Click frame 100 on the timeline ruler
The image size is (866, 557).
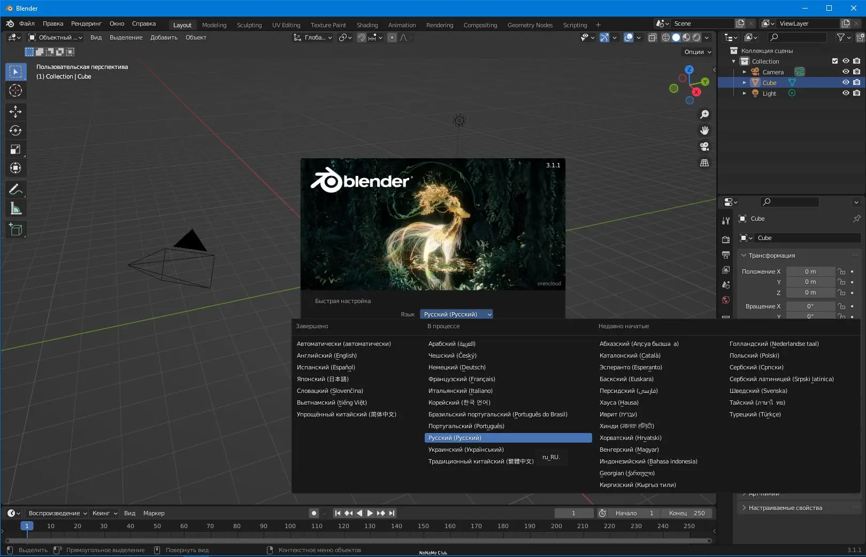290,527
